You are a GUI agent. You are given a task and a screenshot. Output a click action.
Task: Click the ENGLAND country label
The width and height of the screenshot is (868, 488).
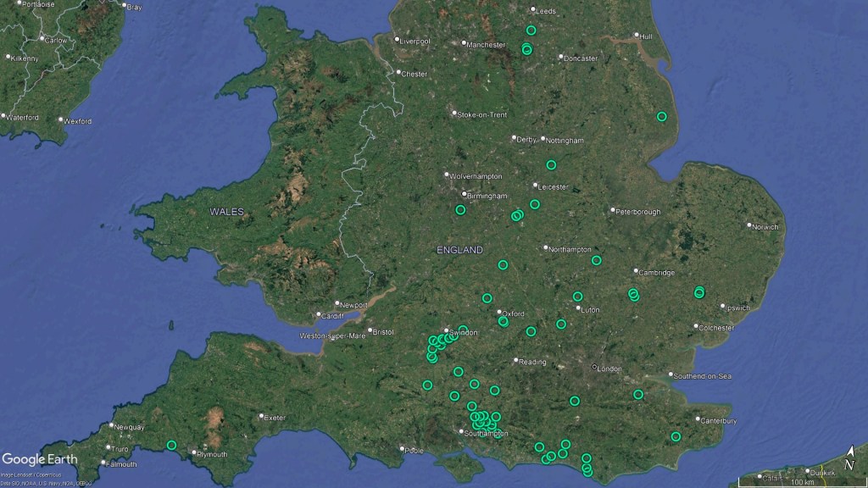(459, 250)
